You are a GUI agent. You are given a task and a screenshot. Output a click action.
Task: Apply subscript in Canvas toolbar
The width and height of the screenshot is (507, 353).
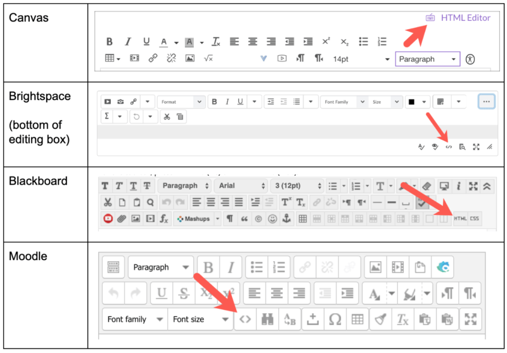[344, 42]
